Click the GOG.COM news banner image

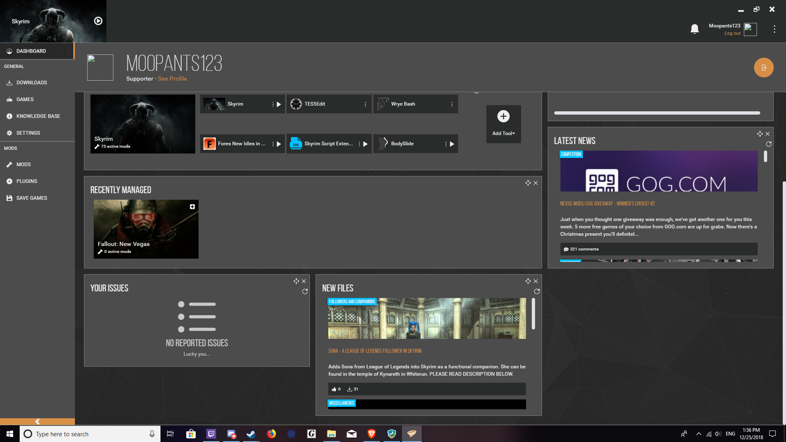point(659,171)
